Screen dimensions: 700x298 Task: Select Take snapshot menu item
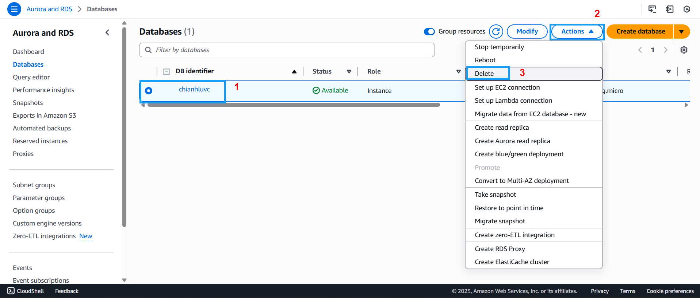coord(533,195)
